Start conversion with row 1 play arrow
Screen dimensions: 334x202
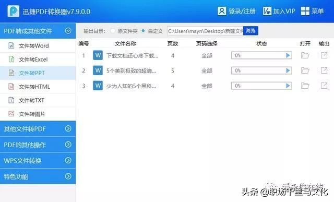coord(288,55)
